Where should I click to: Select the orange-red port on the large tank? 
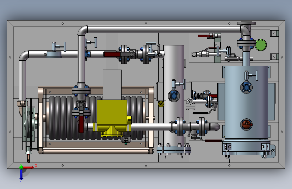click(x=246, y=124)
